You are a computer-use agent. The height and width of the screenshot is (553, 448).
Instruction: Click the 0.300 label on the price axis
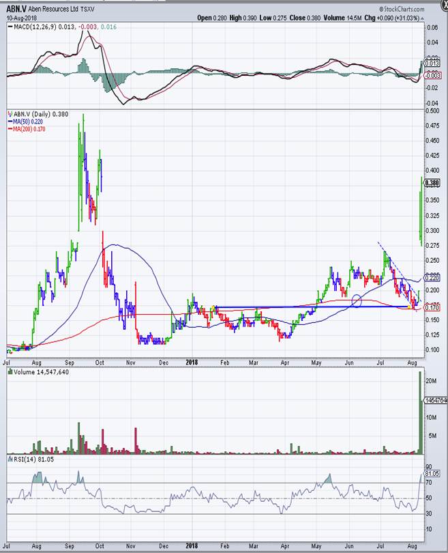point(432,230)
